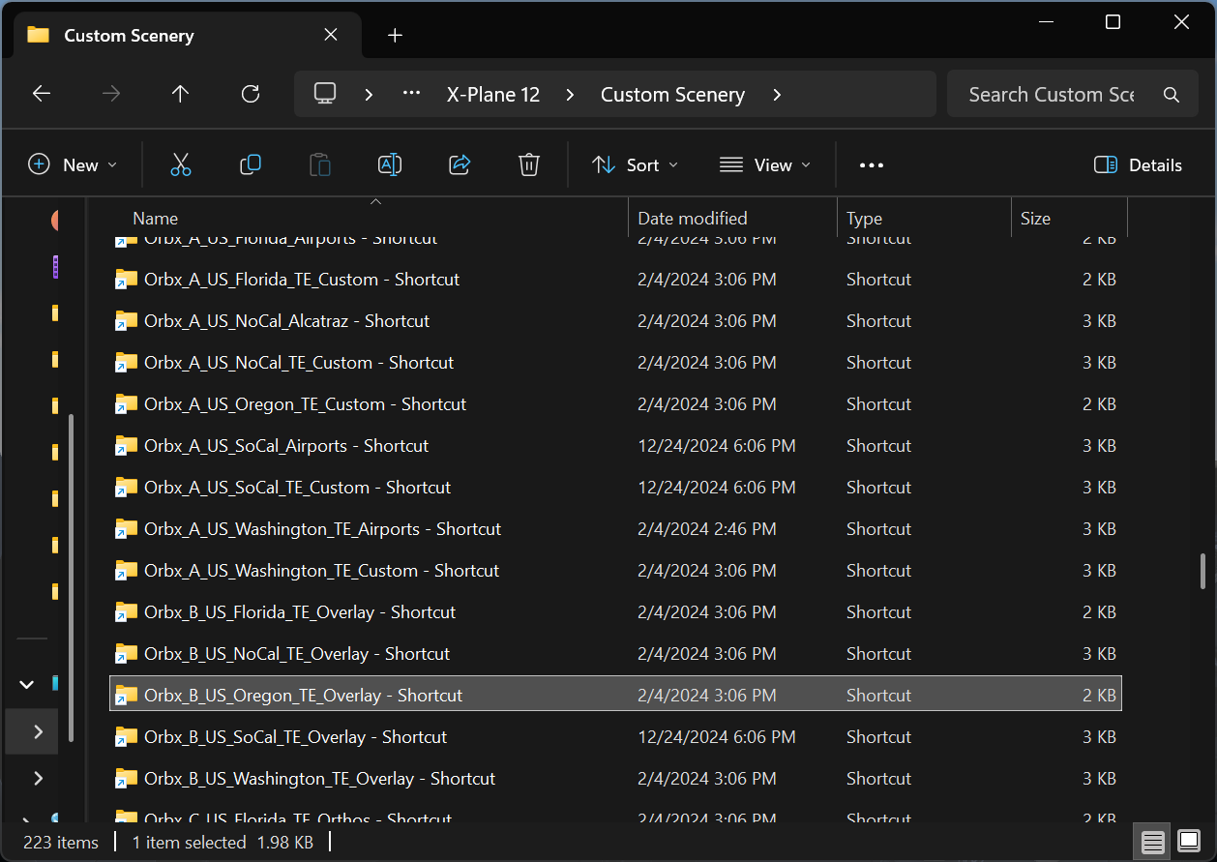
Task: Select Orbx_B_US_NoCal_TE_Overlay - Shortcut
Action: tap(616, 654)
